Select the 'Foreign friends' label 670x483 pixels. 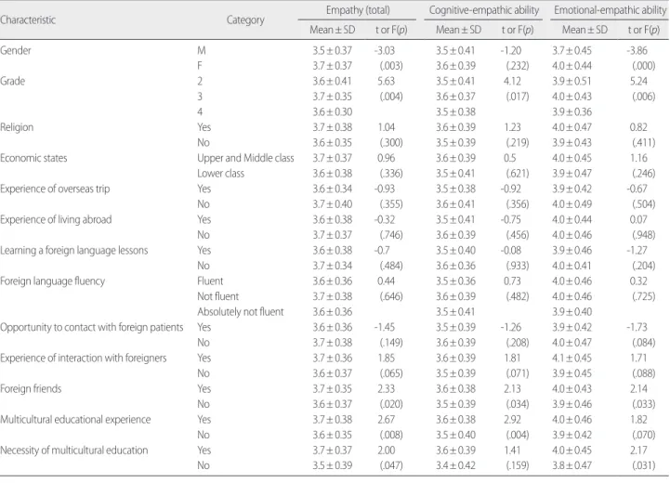pos(31,388)
